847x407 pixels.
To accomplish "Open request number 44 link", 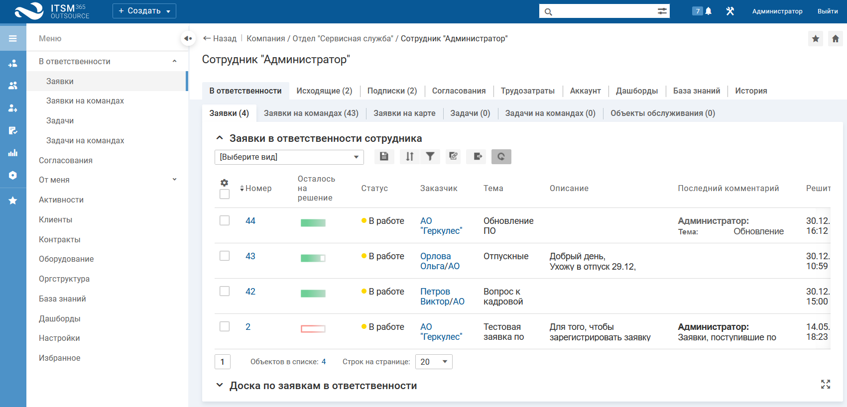I will 250,220.
